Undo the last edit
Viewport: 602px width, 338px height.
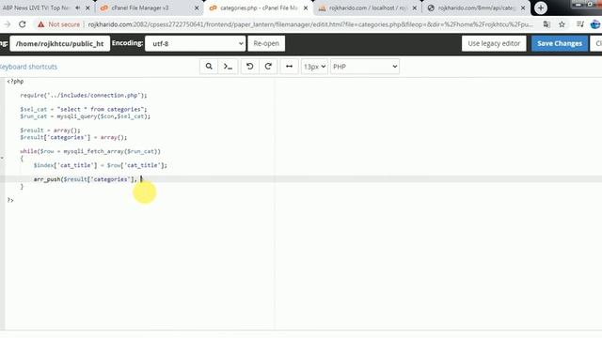pos(249,67)
